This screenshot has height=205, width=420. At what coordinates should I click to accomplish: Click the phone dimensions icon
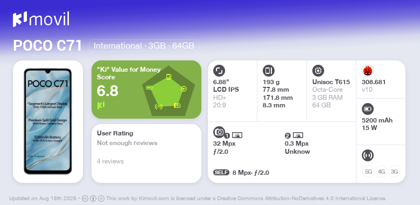(x=269, y=71)
